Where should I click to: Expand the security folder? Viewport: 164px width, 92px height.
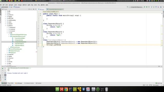point(6,62)
